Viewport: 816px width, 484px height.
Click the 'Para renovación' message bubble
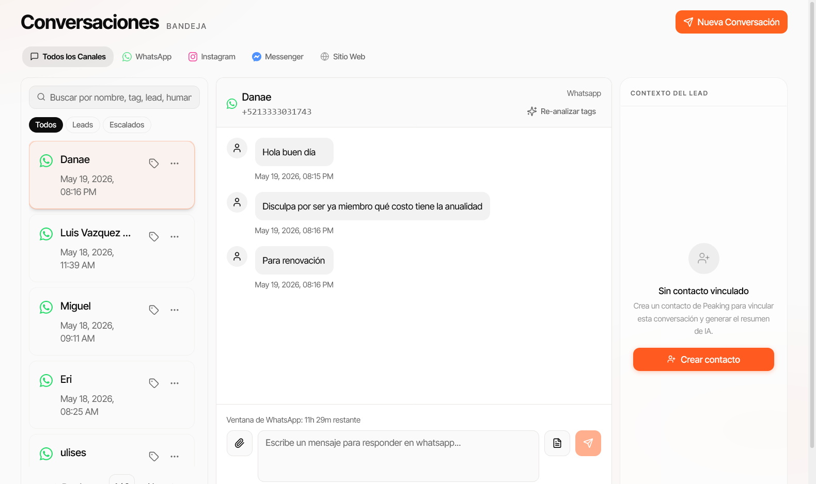(x=294, y=261)
